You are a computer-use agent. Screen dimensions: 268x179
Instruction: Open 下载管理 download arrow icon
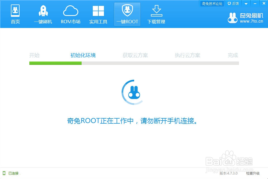point(156,11)
